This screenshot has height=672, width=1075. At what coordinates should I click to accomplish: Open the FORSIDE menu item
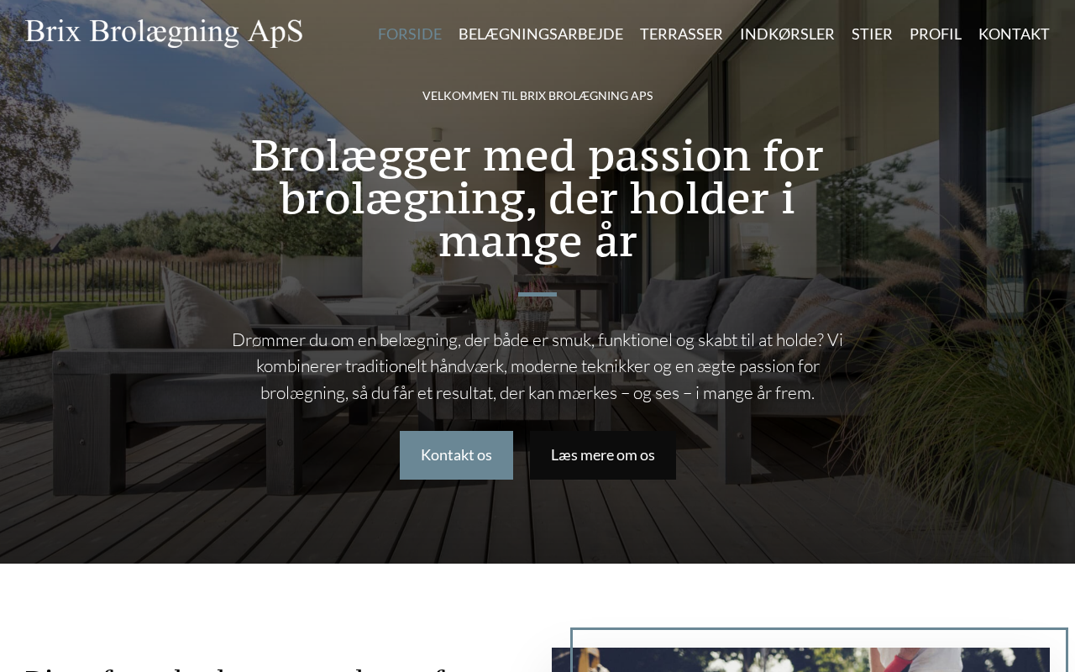410,34
